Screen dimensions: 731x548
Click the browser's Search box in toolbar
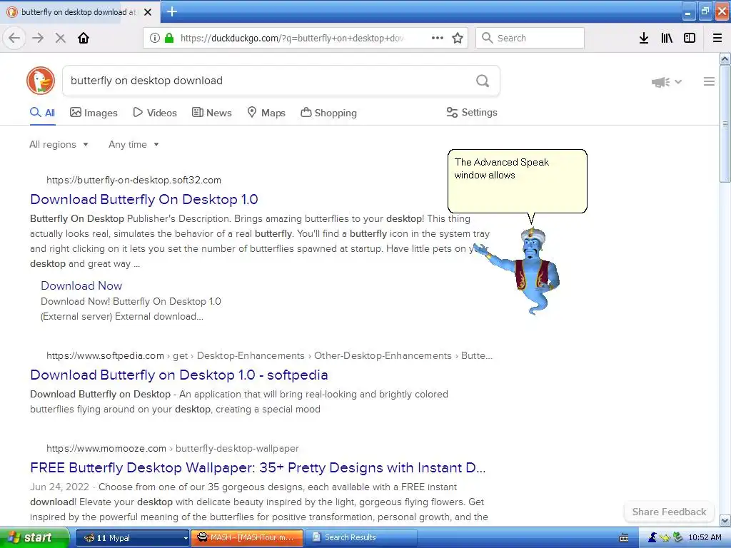pos(530,38)
